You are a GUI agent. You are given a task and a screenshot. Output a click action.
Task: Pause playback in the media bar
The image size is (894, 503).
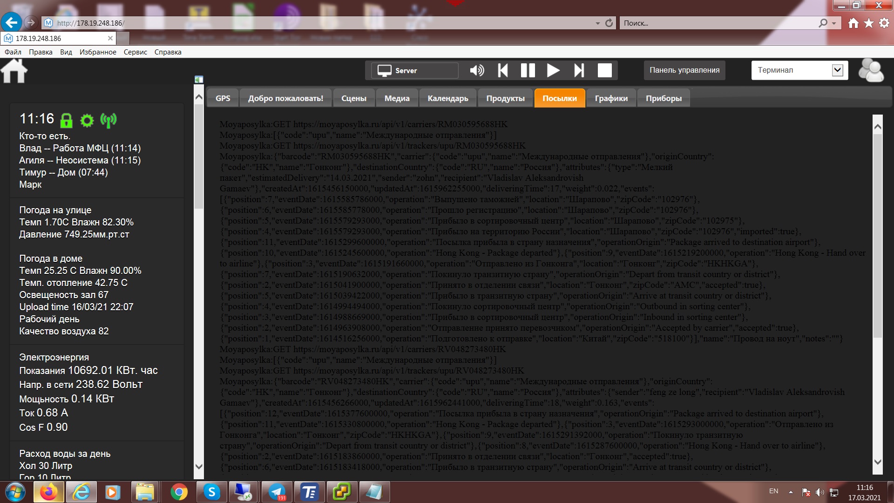click(528, 70)
